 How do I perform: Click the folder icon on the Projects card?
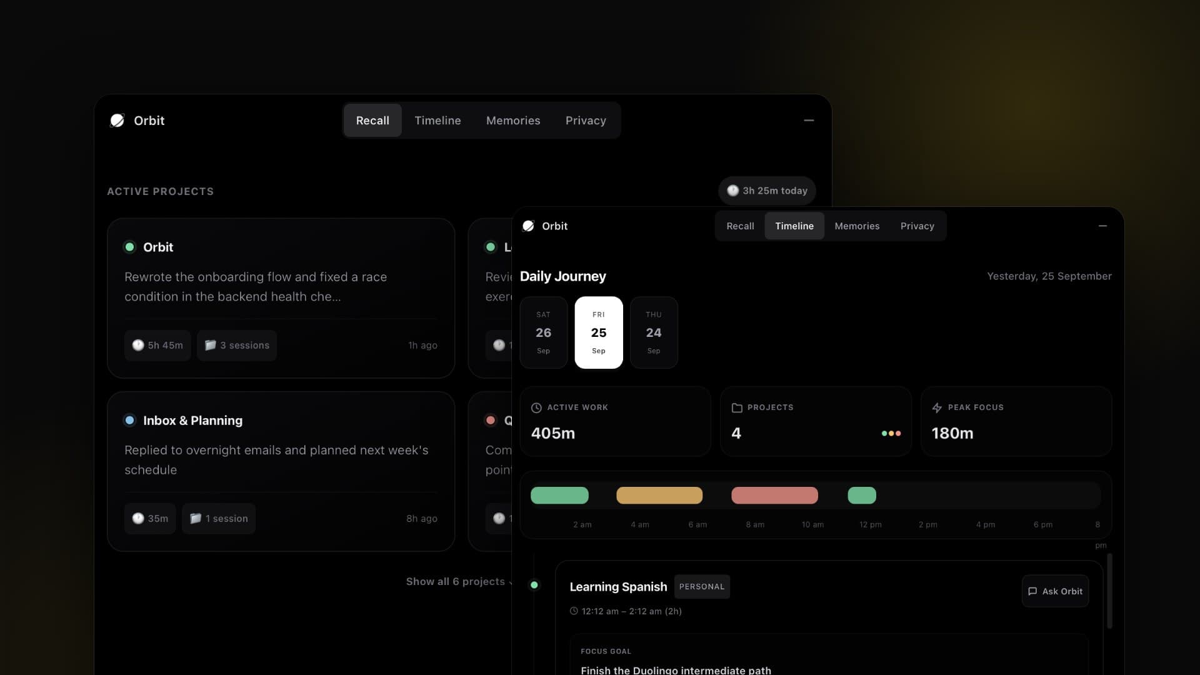737,407
